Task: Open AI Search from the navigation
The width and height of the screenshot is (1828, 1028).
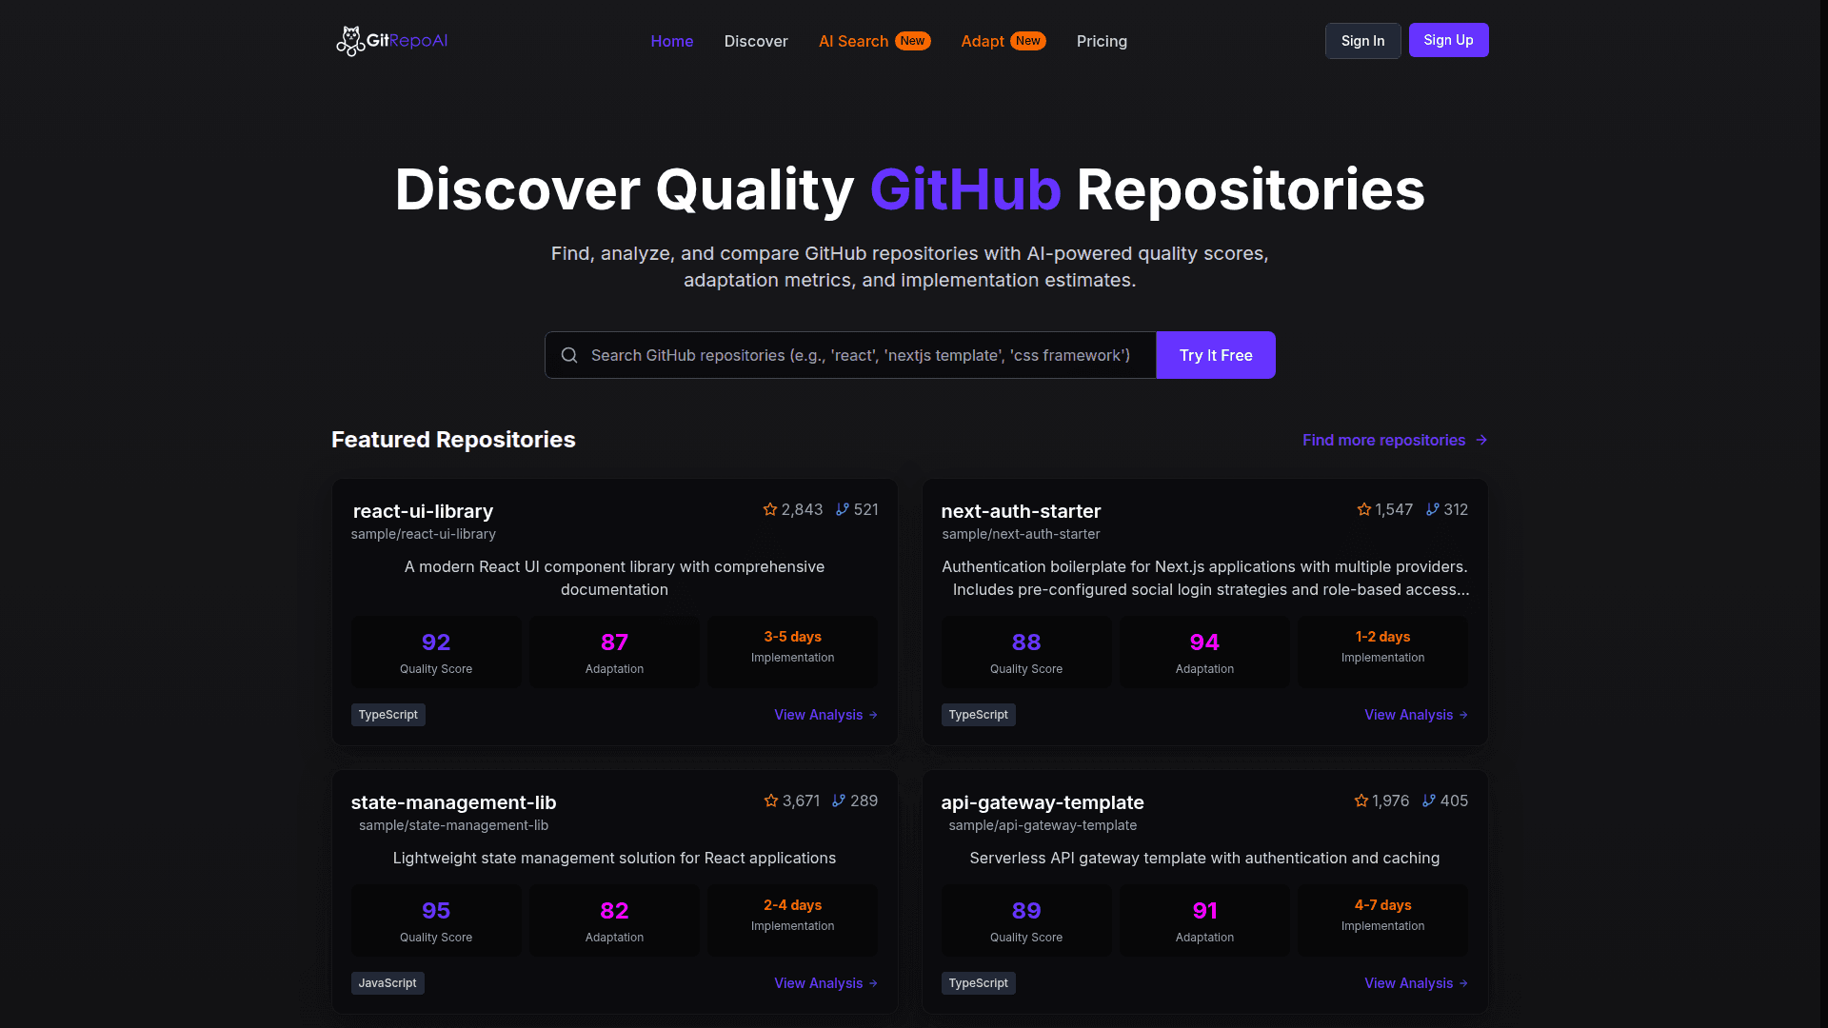Action: pos(852,41)
